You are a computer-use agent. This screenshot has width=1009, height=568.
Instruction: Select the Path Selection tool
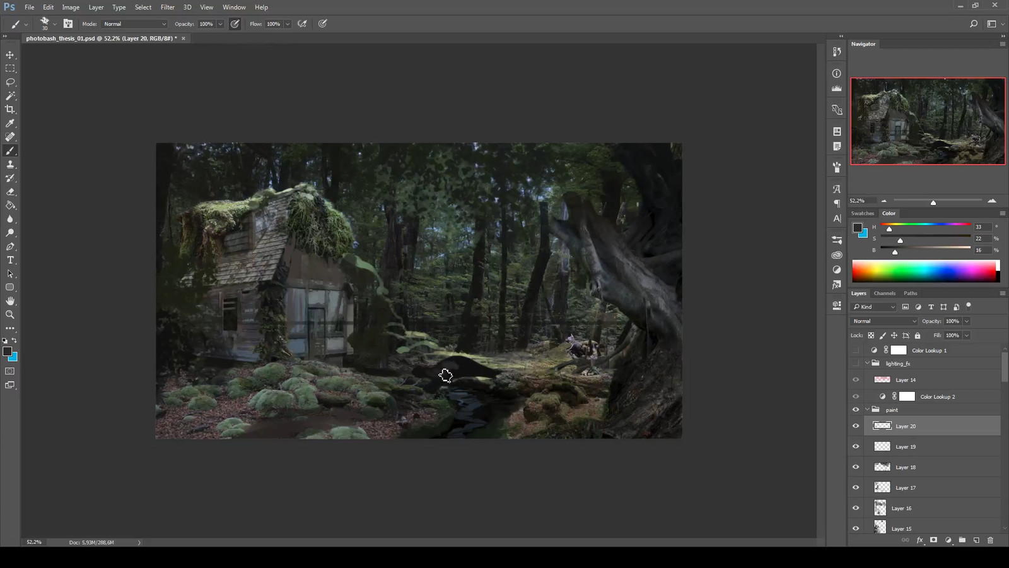[10, 274]
